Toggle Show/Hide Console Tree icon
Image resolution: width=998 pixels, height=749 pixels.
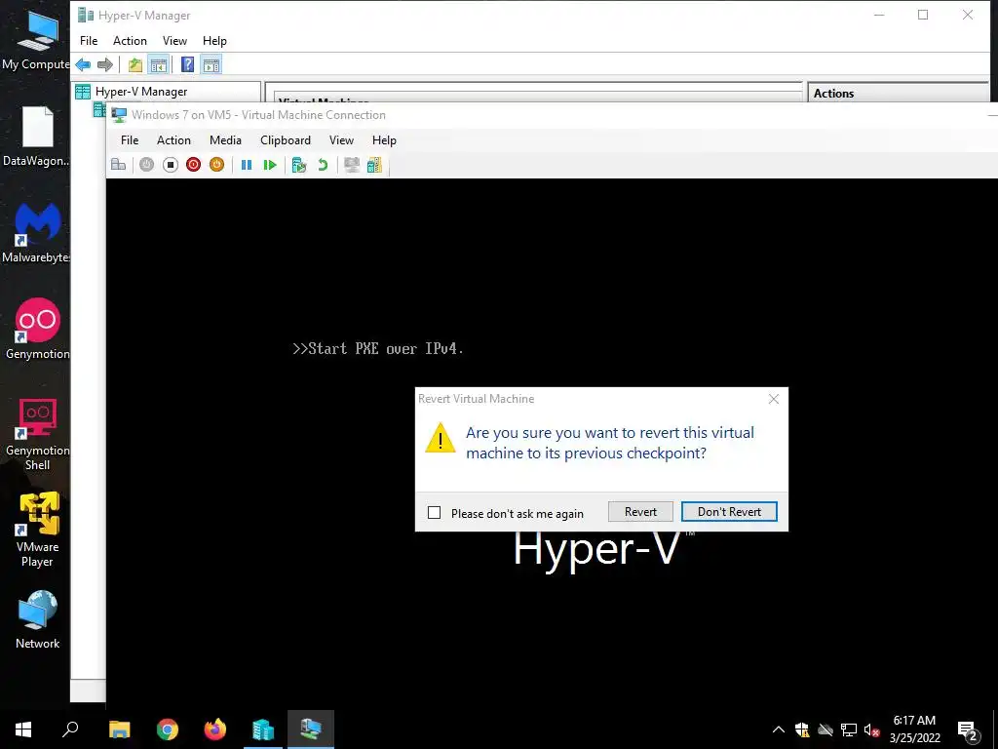158,64
